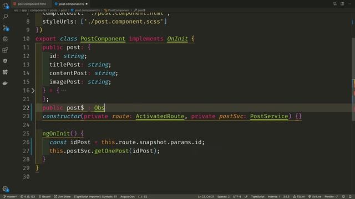Click the './post.component.scss' string on line 8
Screen dimensions: 355x199
(x=124, y=22)
